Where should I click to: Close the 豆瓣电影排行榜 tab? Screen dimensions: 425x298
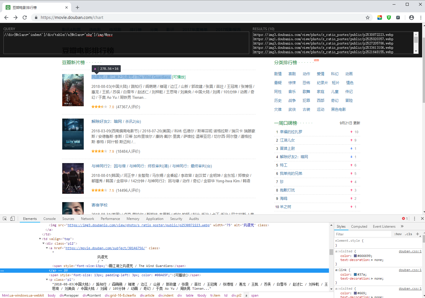(x=67, y=7)
